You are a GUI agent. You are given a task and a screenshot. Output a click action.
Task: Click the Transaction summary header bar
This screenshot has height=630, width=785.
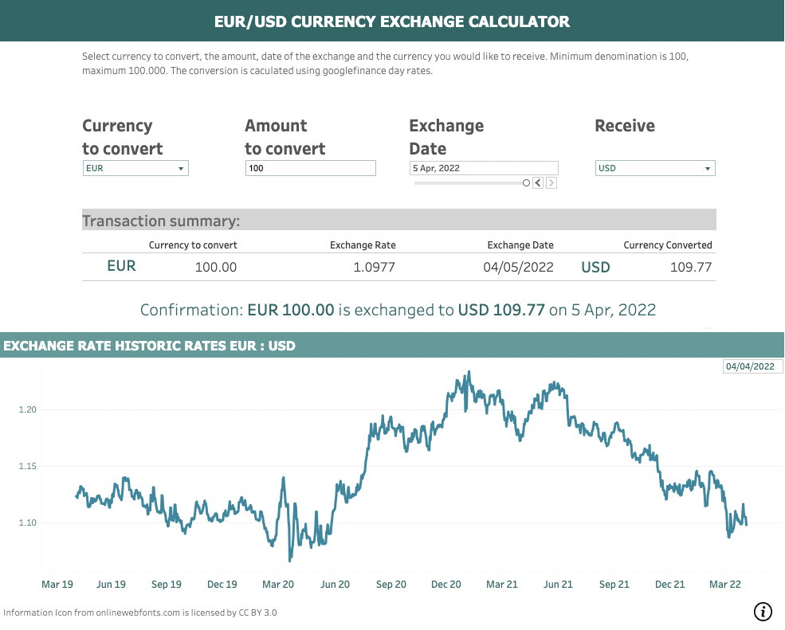coord(398,221)
